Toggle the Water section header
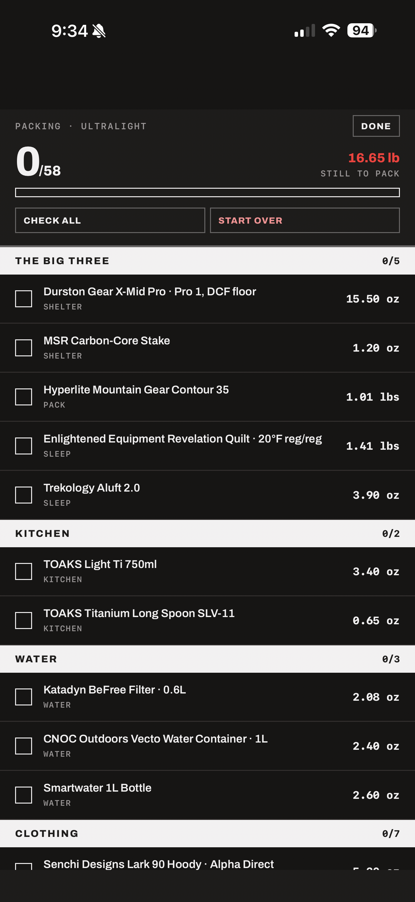The height and width of the screenshot is (902, 415). [207, 659]
